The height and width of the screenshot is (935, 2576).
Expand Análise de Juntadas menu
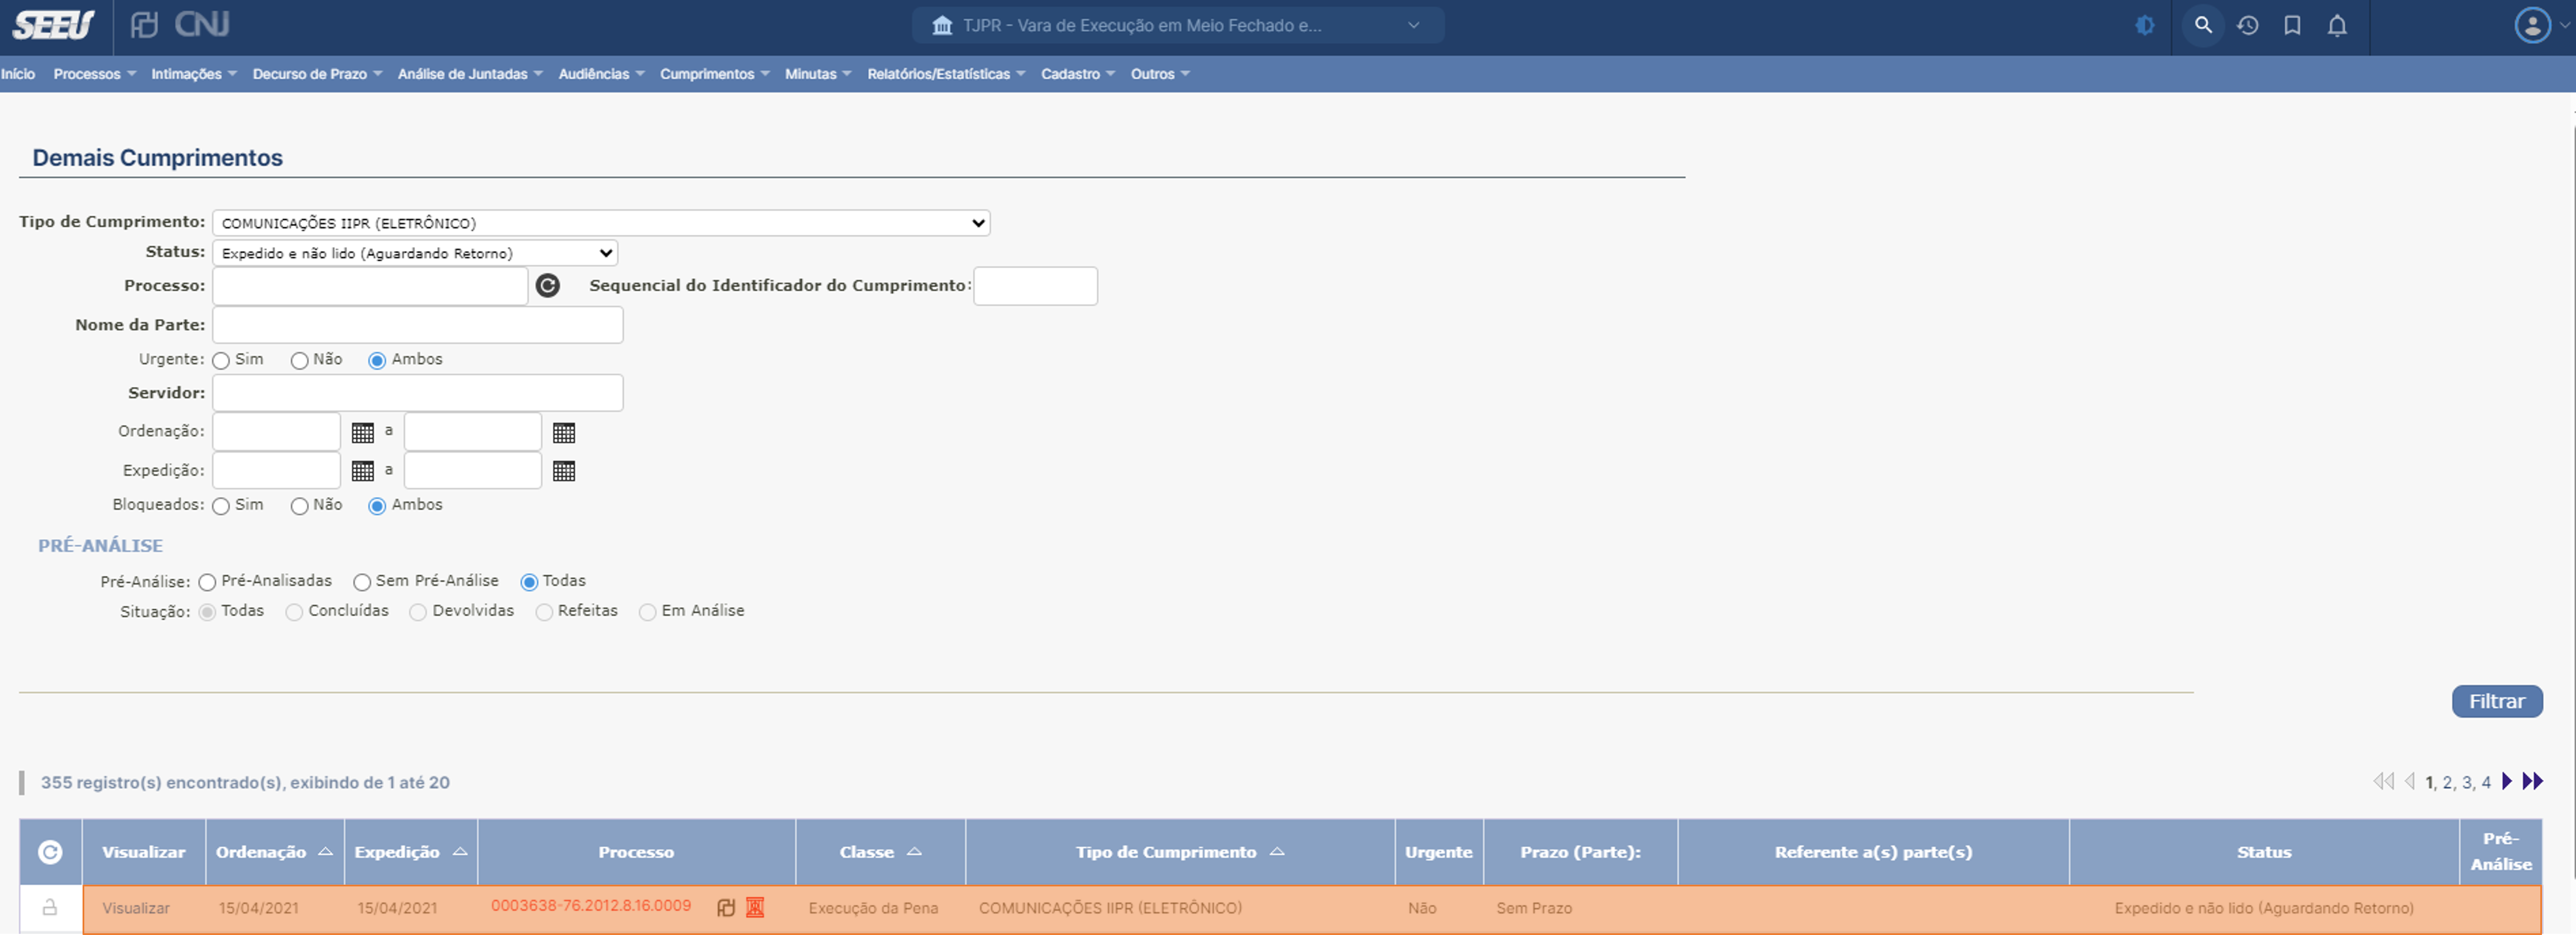pos(470,74)
